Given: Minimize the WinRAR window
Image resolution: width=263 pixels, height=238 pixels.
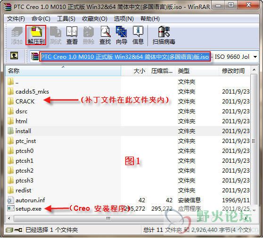Looking at the screenshot, I should pyautogui.click(x=218, y=6).
